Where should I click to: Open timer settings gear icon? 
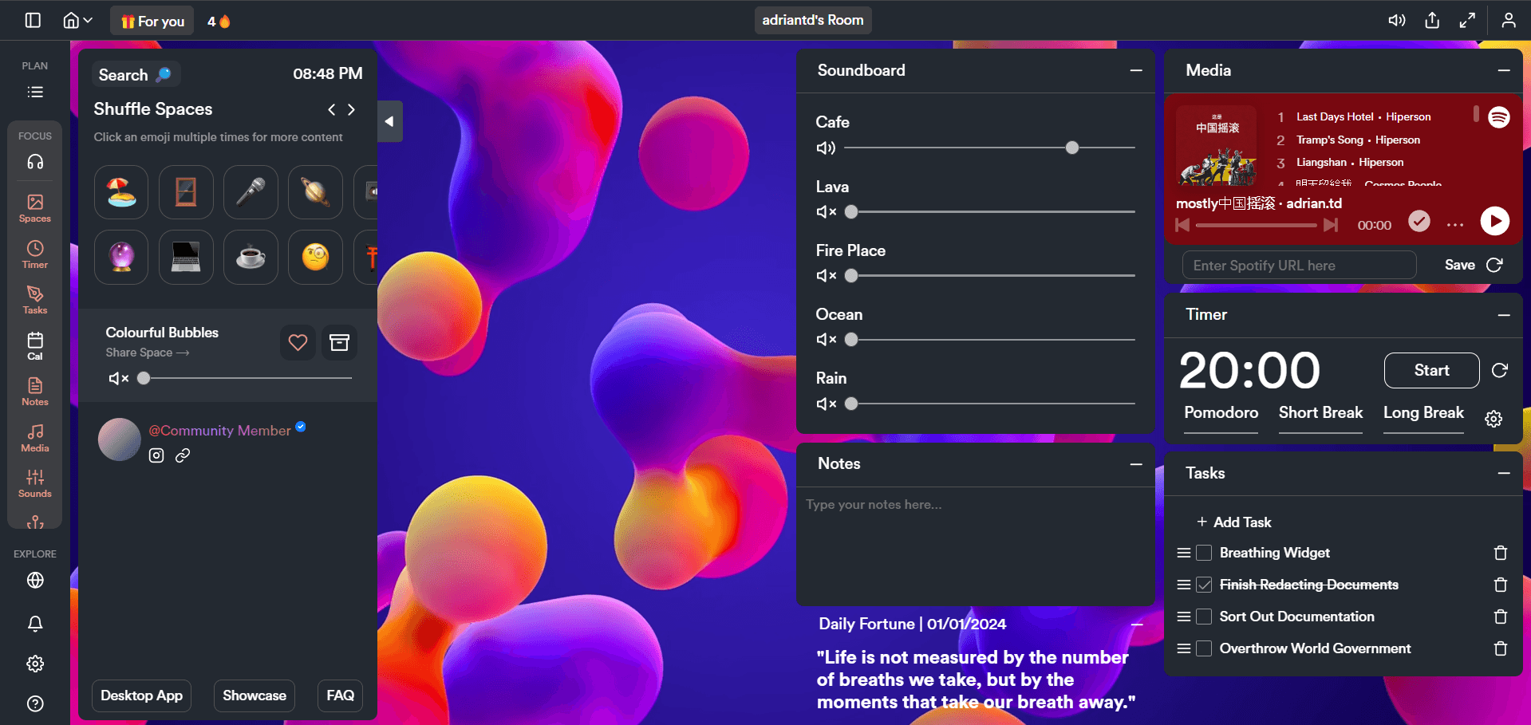(x=1494, y=419)
